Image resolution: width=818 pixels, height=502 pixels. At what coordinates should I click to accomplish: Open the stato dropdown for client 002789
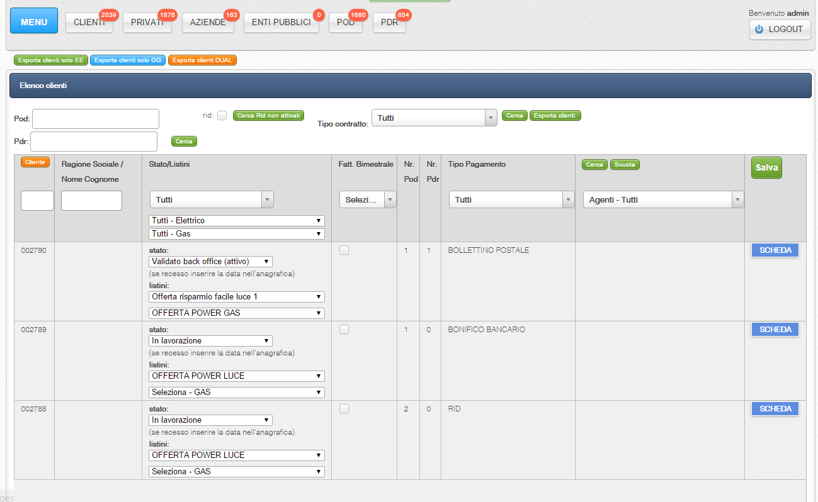pyautogui.click(x=210, y=341)
